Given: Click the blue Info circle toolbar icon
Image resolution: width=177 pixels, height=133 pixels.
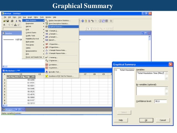Looking at the screenshot, I should click(83, 21).
